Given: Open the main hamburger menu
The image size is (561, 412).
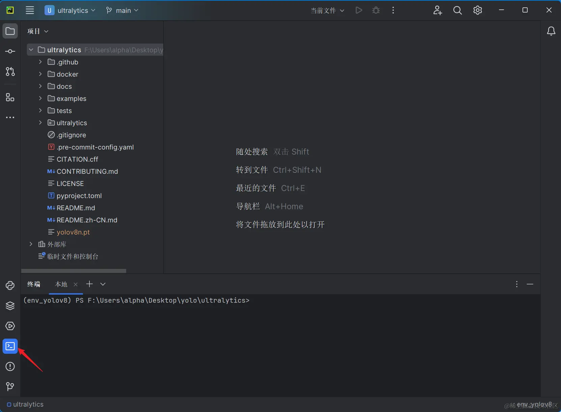Looking at the screenshot, I should 30,10.
